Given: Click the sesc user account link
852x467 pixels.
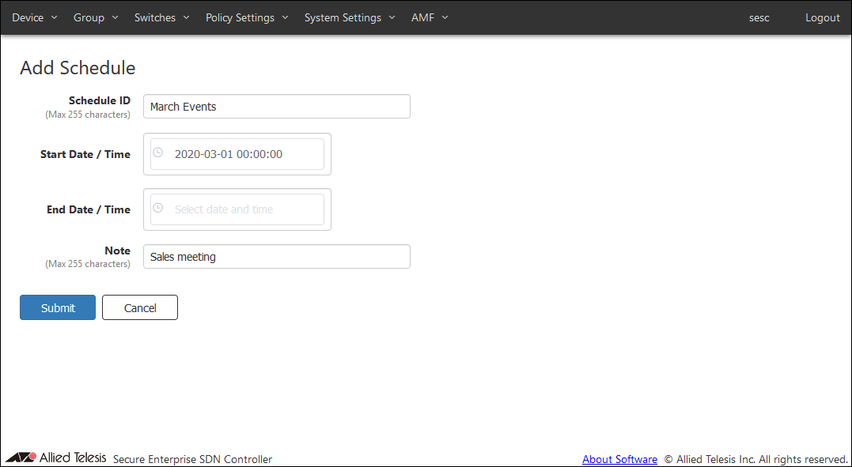Looking at the screenshot, I should coord(759,17).
